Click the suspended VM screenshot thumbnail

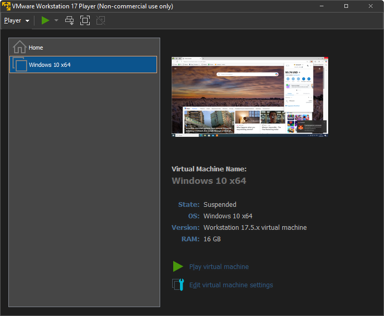tap(250, 97)
